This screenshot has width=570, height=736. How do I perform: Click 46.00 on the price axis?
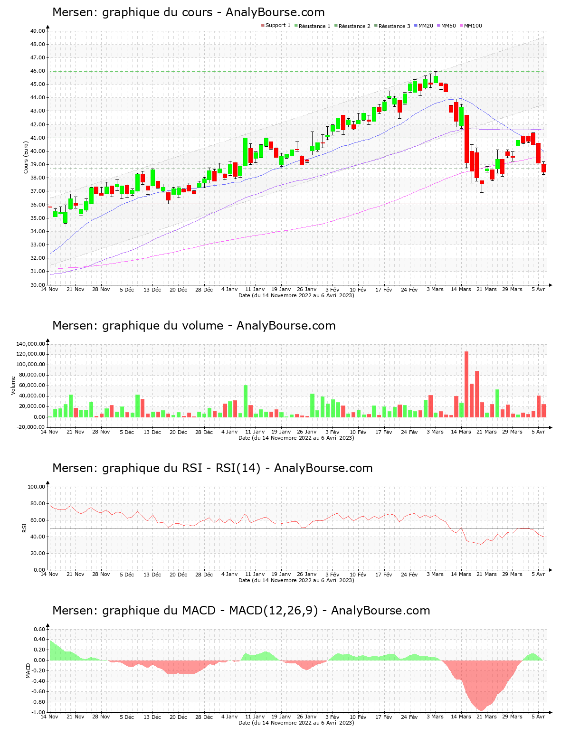tap(38, 71)
